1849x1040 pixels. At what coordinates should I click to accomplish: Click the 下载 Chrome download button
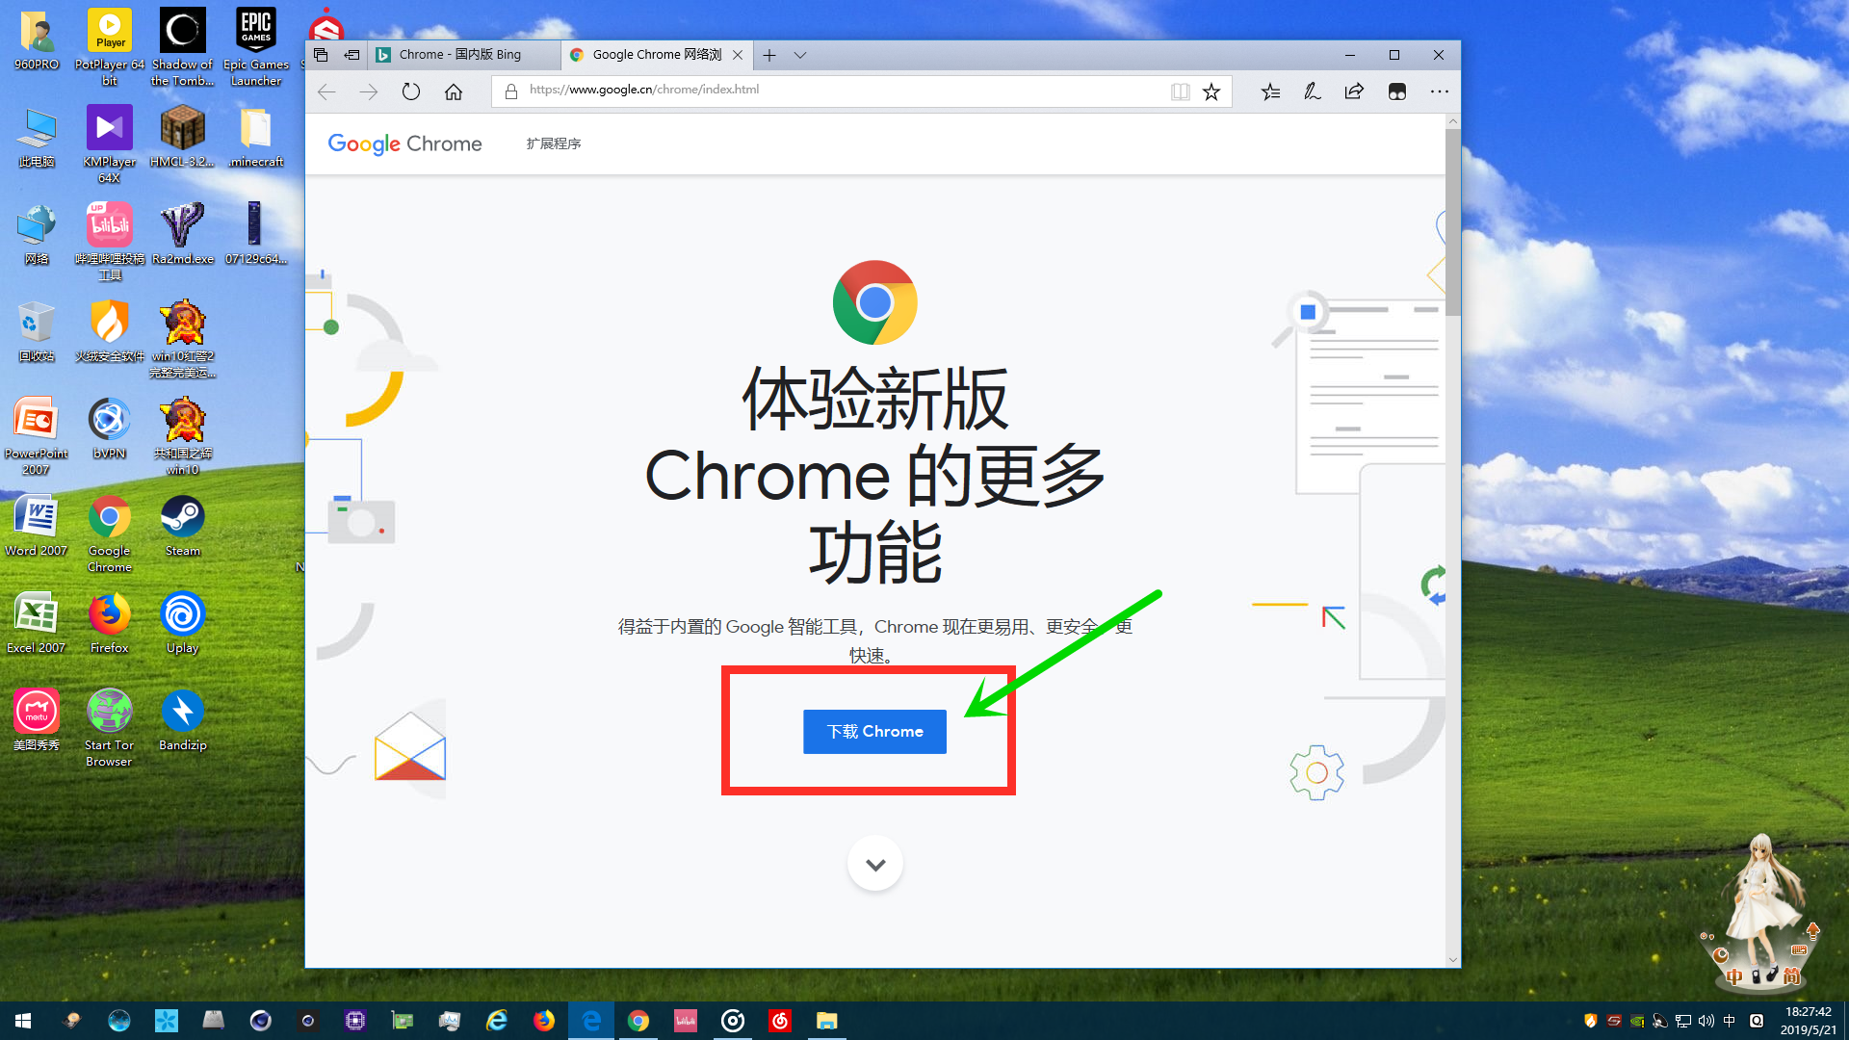click(874, 732)
